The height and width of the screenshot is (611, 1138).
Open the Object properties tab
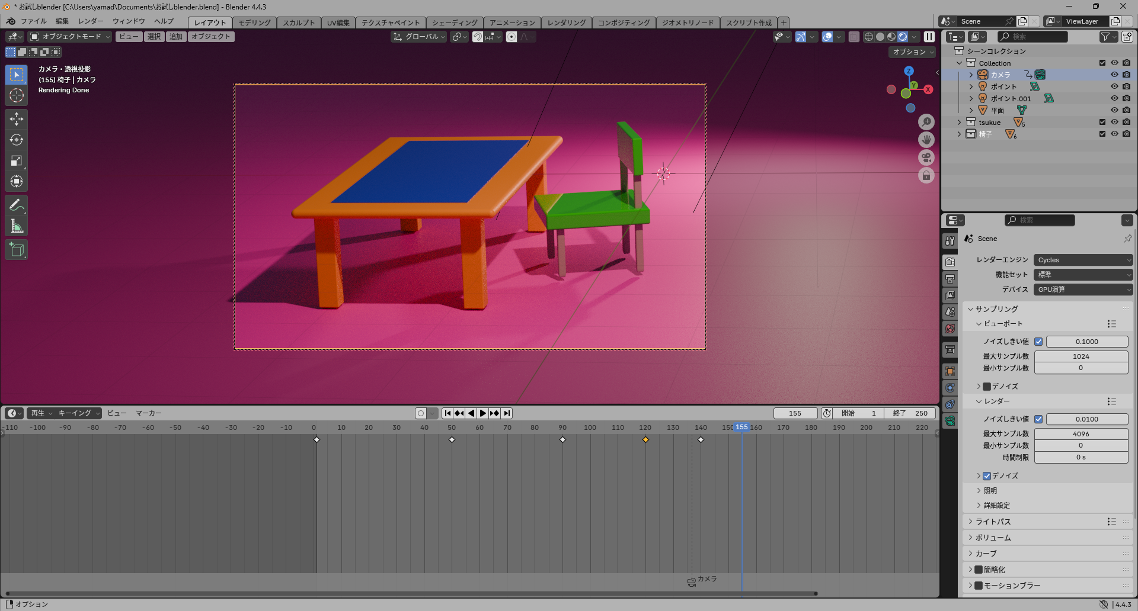pos(950,371)
